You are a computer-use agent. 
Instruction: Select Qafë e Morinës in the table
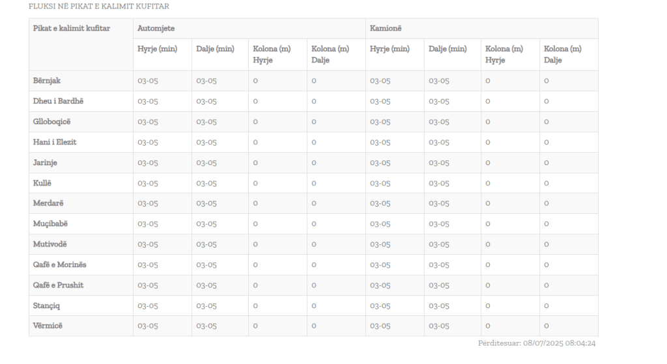[x=59, y=265]
